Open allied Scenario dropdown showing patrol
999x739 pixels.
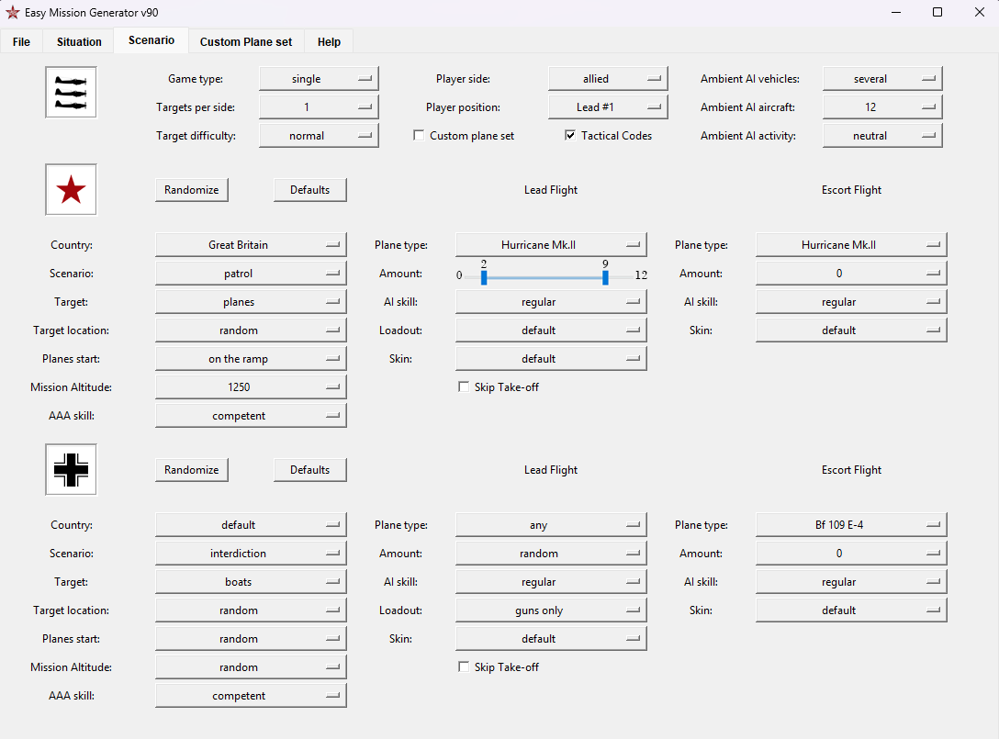click(x=251, y=274)
